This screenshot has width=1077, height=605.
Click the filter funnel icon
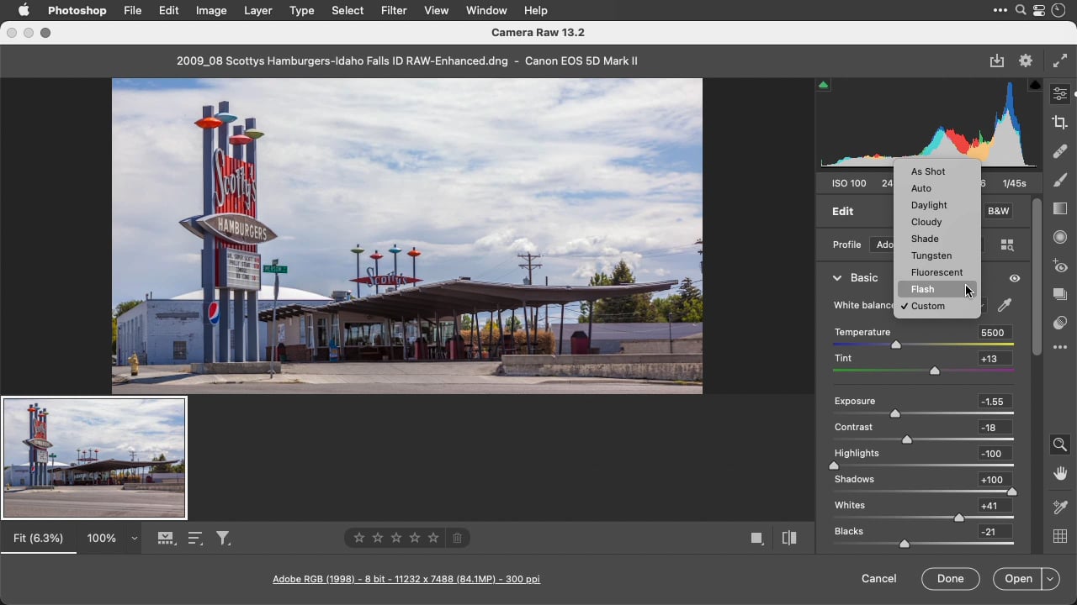[223, 538]
